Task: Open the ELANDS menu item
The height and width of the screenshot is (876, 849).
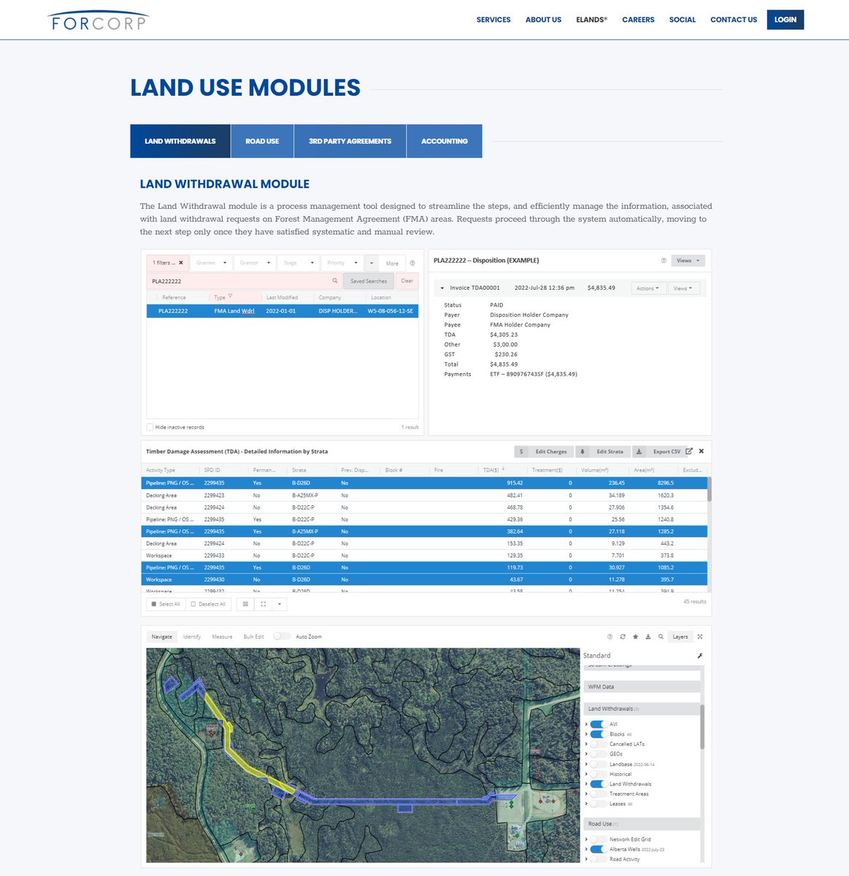Action: 591,20
